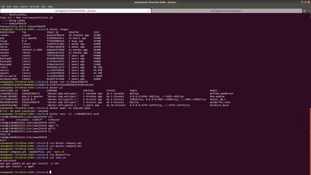This screenshot has height=175, width=311.
Task: Click 'backup01' repository row
Action: point(51,64)
